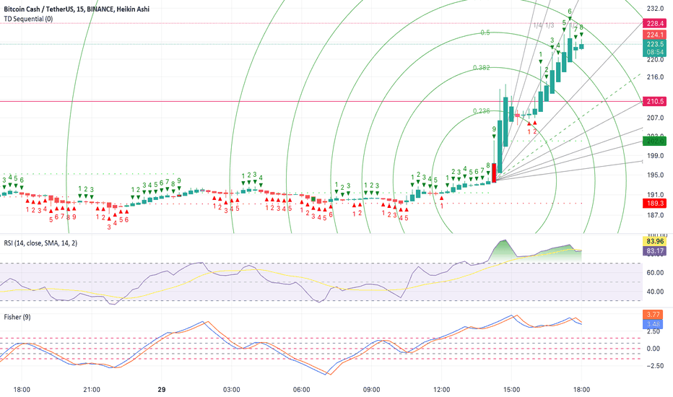The width and height of the screenshot is (673, 397).
Task: Click the red 224.1 price label
Action: tap(655, 35)
